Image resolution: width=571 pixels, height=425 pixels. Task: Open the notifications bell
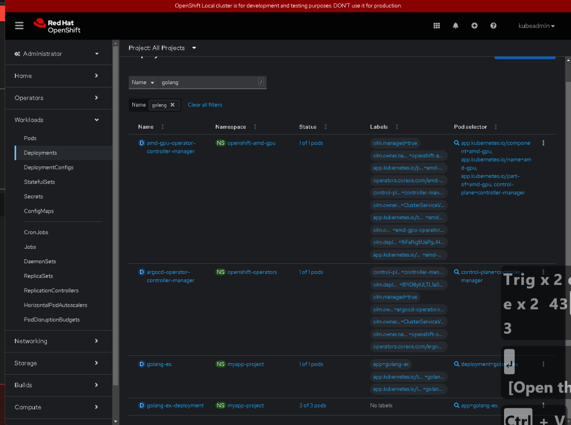coord(455,26)
